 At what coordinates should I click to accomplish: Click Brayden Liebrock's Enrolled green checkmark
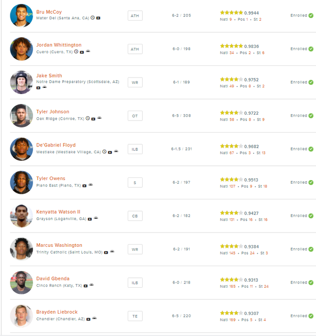[311, 316]
